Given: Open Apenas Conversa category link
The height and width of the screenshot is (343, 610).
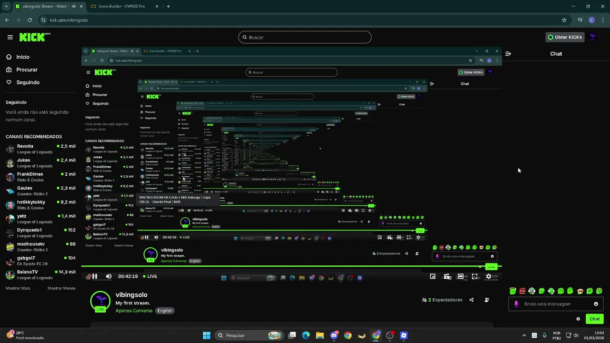Looking at the screenshot, I should [x=134, y=311].
